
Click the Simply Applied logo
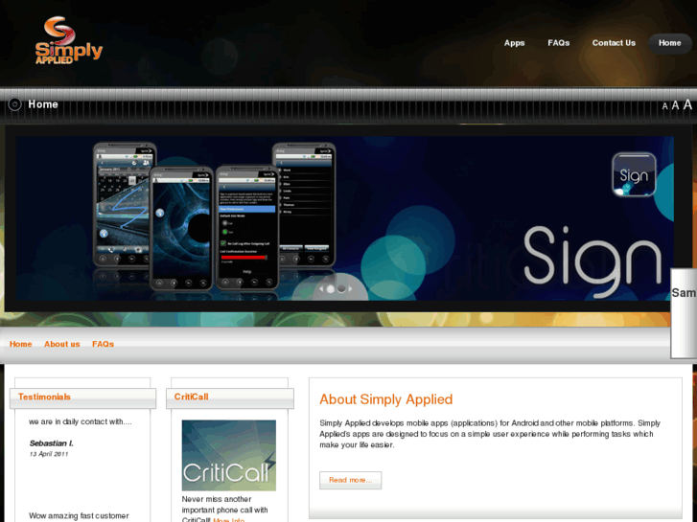point(69,40)
